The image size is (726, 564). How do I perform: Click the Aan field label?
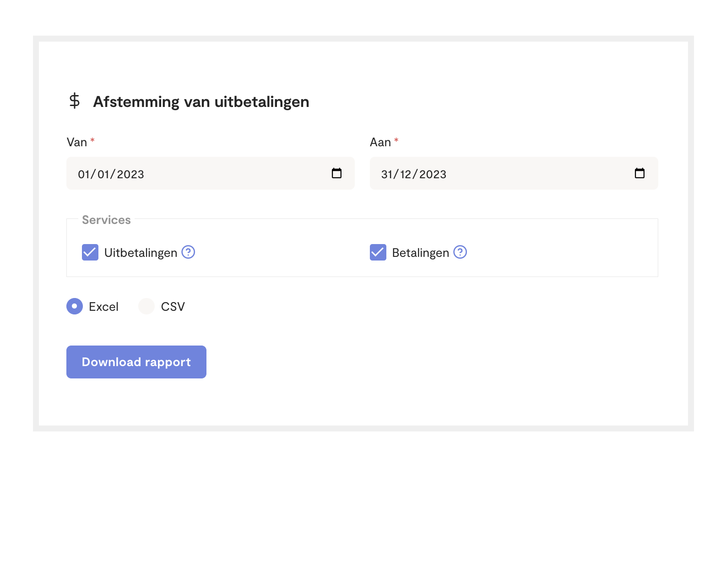coord(380,142)
